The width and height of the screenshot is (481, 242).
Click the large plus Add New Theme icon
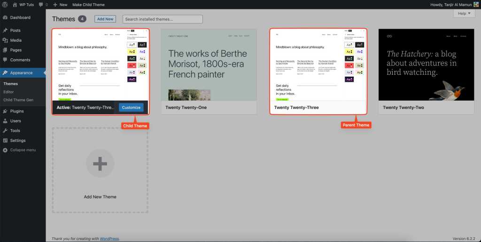coord(100,164)
